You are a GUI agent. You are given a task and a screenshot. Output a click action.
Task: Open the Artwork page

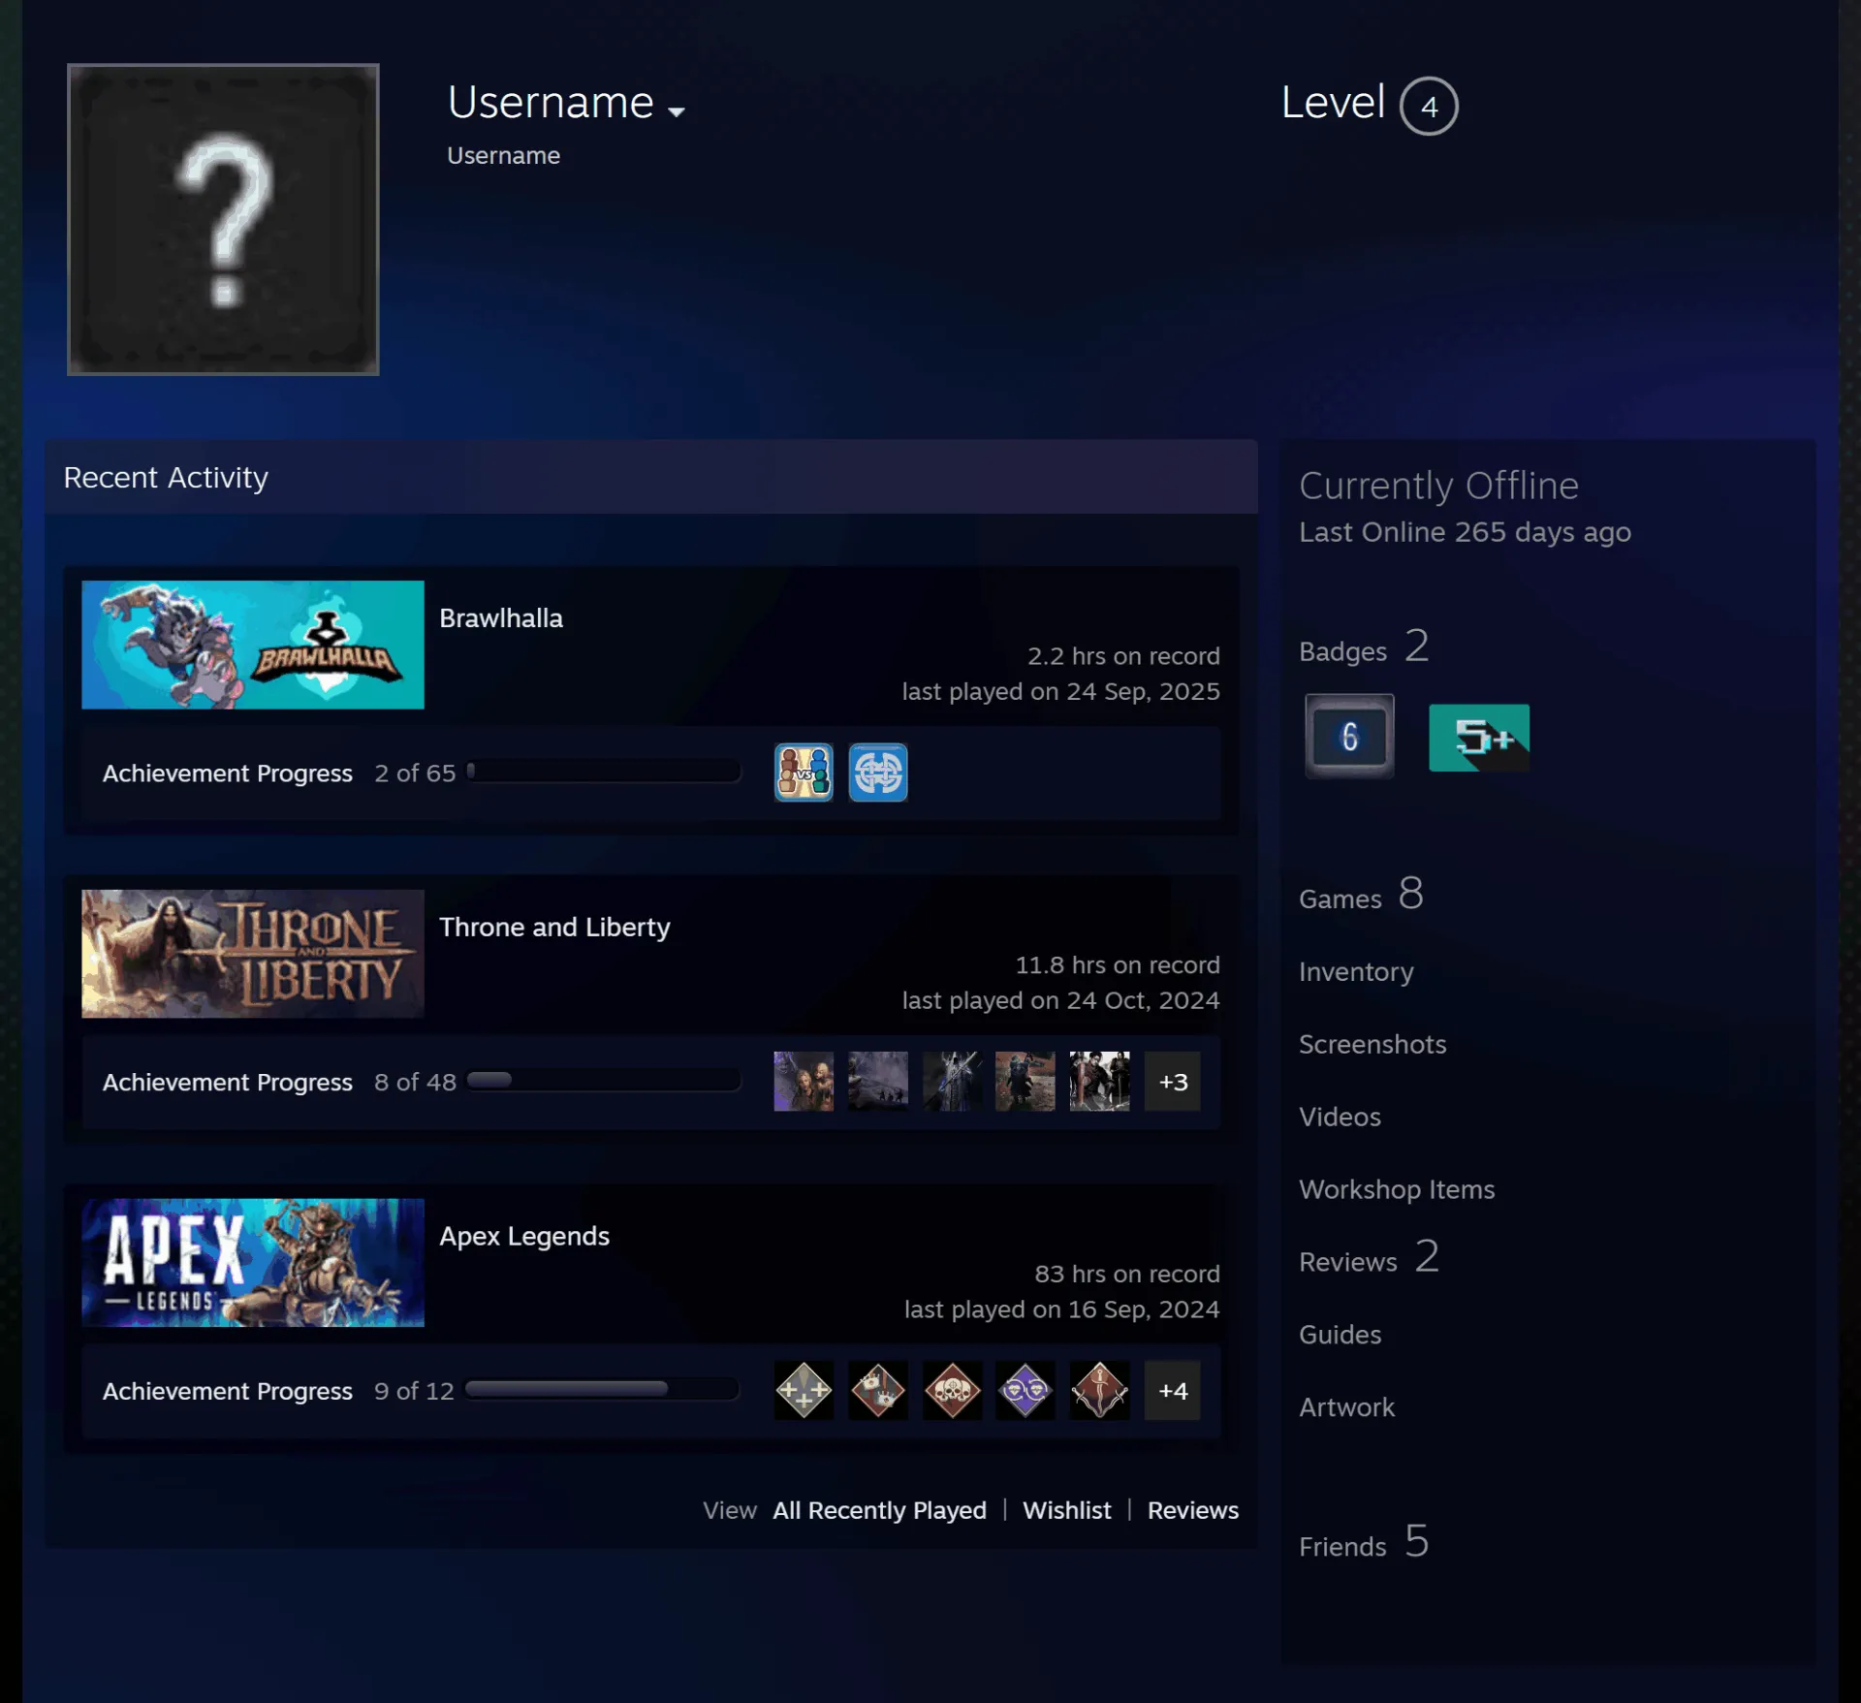[1346, 1407]
